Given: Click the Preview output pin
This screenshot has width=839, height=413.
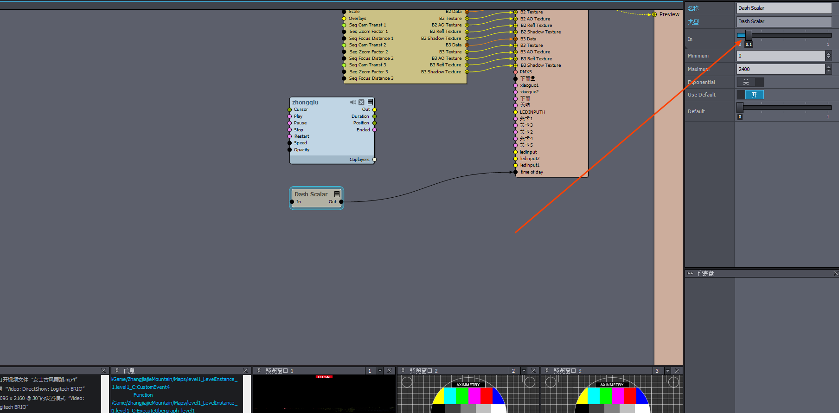Looking at the screenshot, I should pyautogui.click(x=654, y=14).
